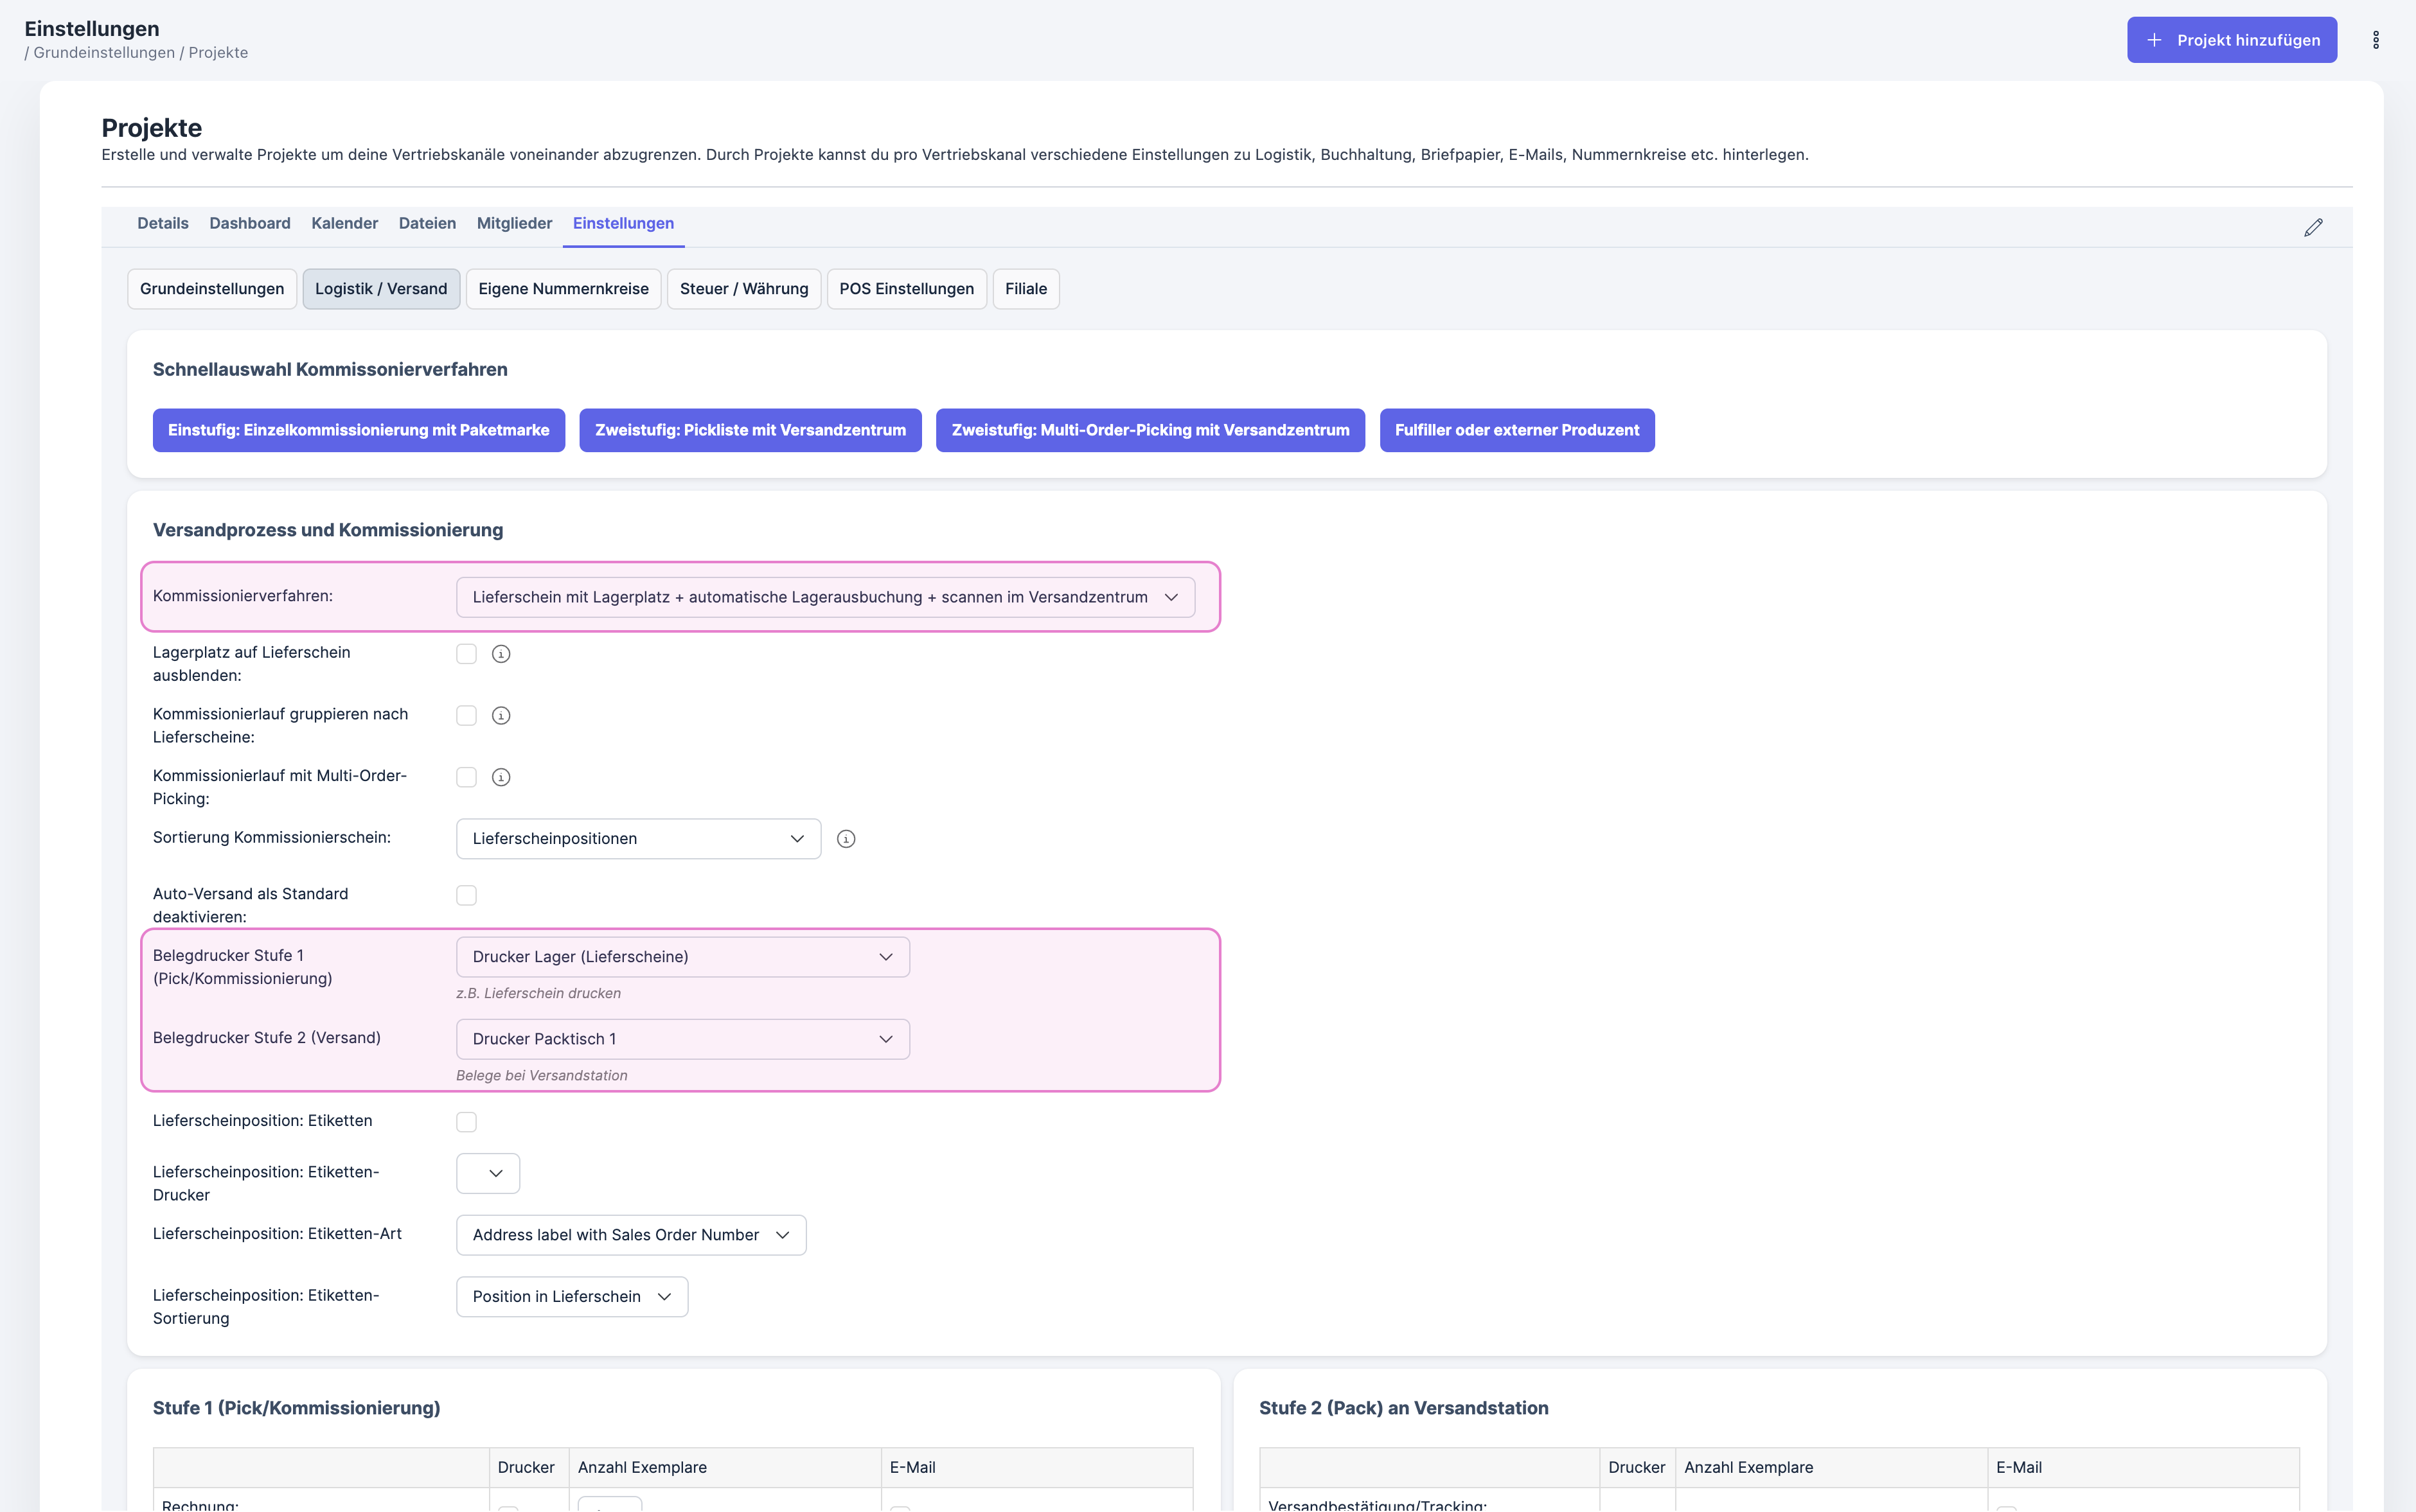The image size is (2416, 1512).
Task: Open Sortierung Kommissionierschein dropdown
Action: coord(637,839)
